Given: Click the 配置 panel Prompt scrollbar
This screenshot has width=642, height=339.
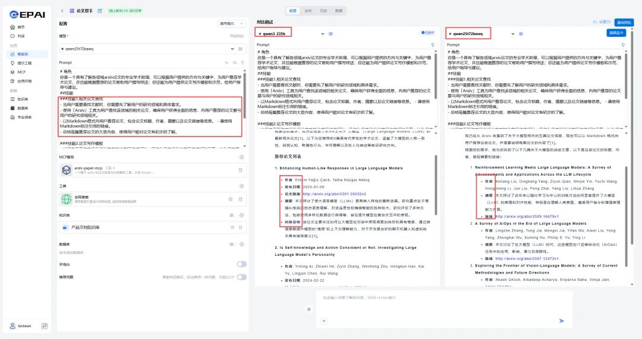Looking at the screenshot, I should (245, 96).
